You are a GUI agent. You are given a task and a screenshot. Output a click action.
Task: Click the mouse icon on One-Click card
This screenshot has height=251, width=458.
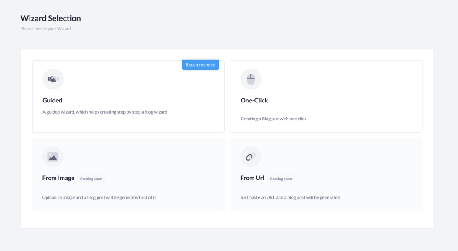[251, 79]
